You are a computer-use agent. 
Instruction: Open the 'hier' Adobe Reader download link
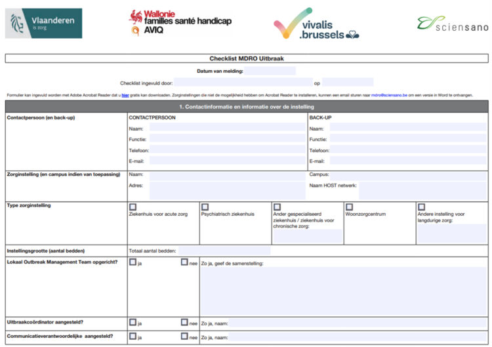pyautogui.click(x=125, y=95)
